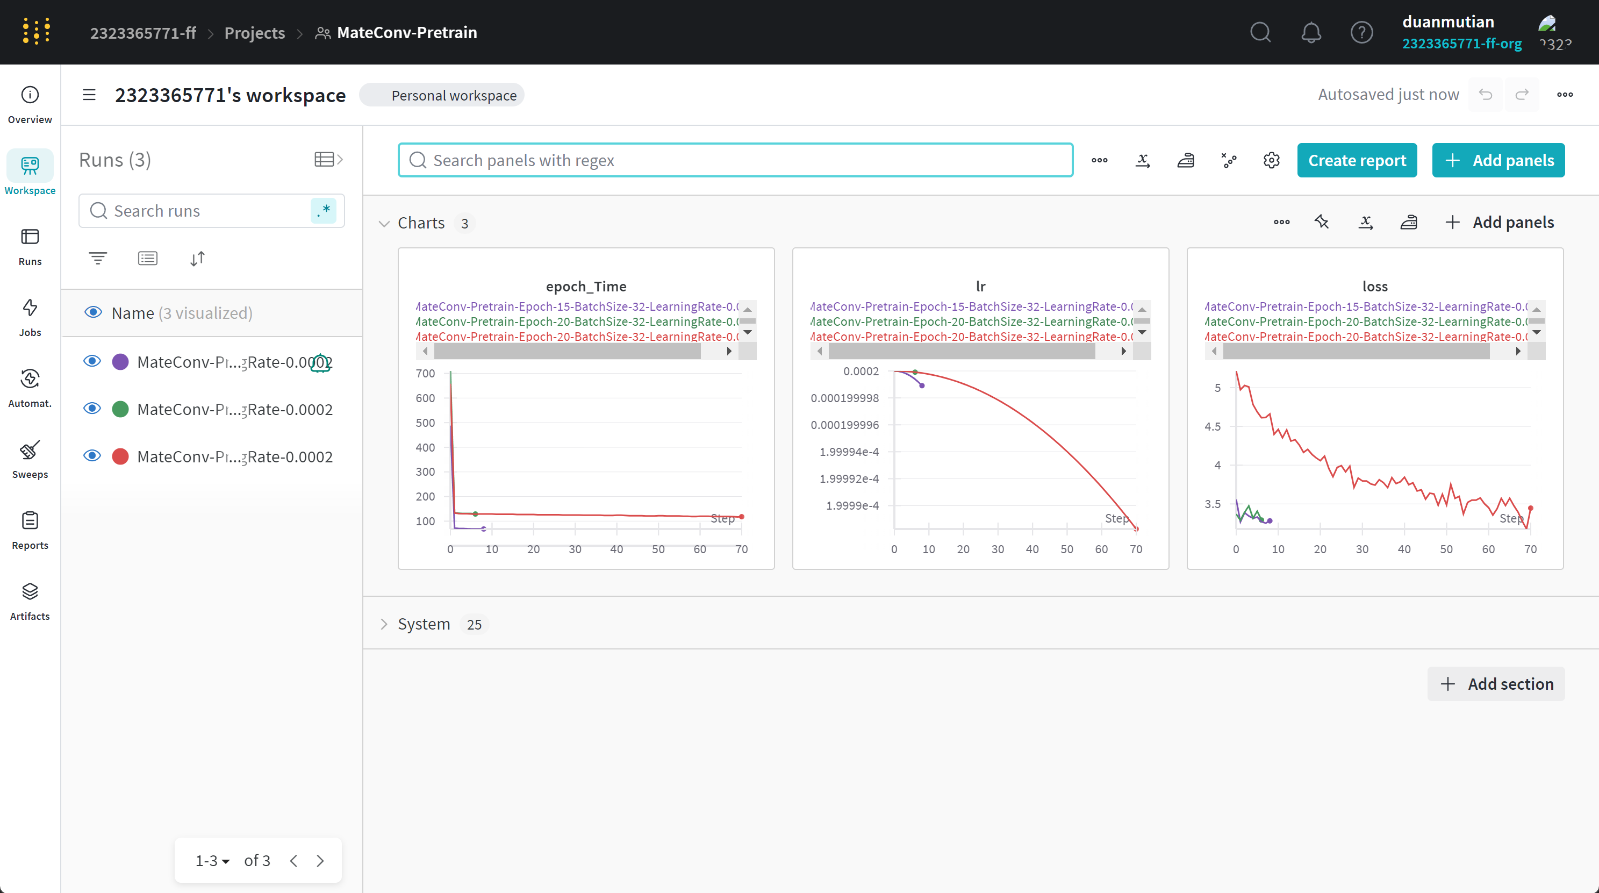Focus the Search panels with regex field
1599x893 pixels.
736,160
